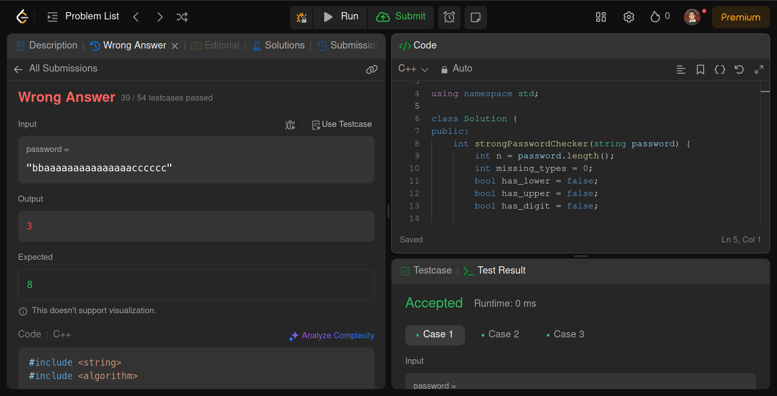This screenshot has width=777, height=396.
Task: Expand the code editor to fullscreen
Action: tap(759, 70)
